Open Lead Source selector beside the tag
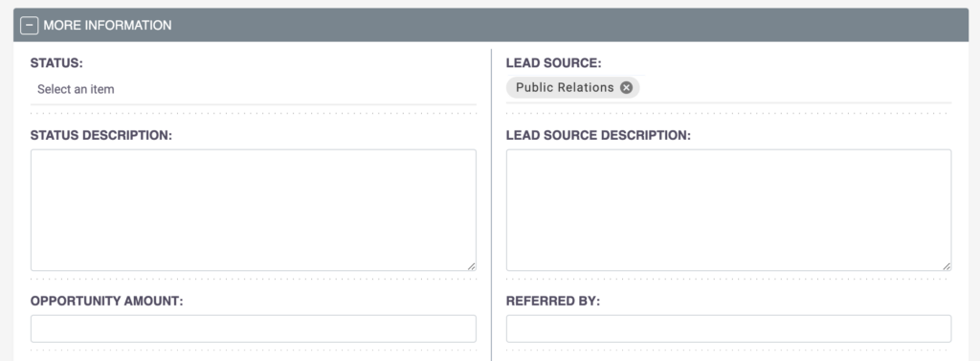 pos(793,88)
